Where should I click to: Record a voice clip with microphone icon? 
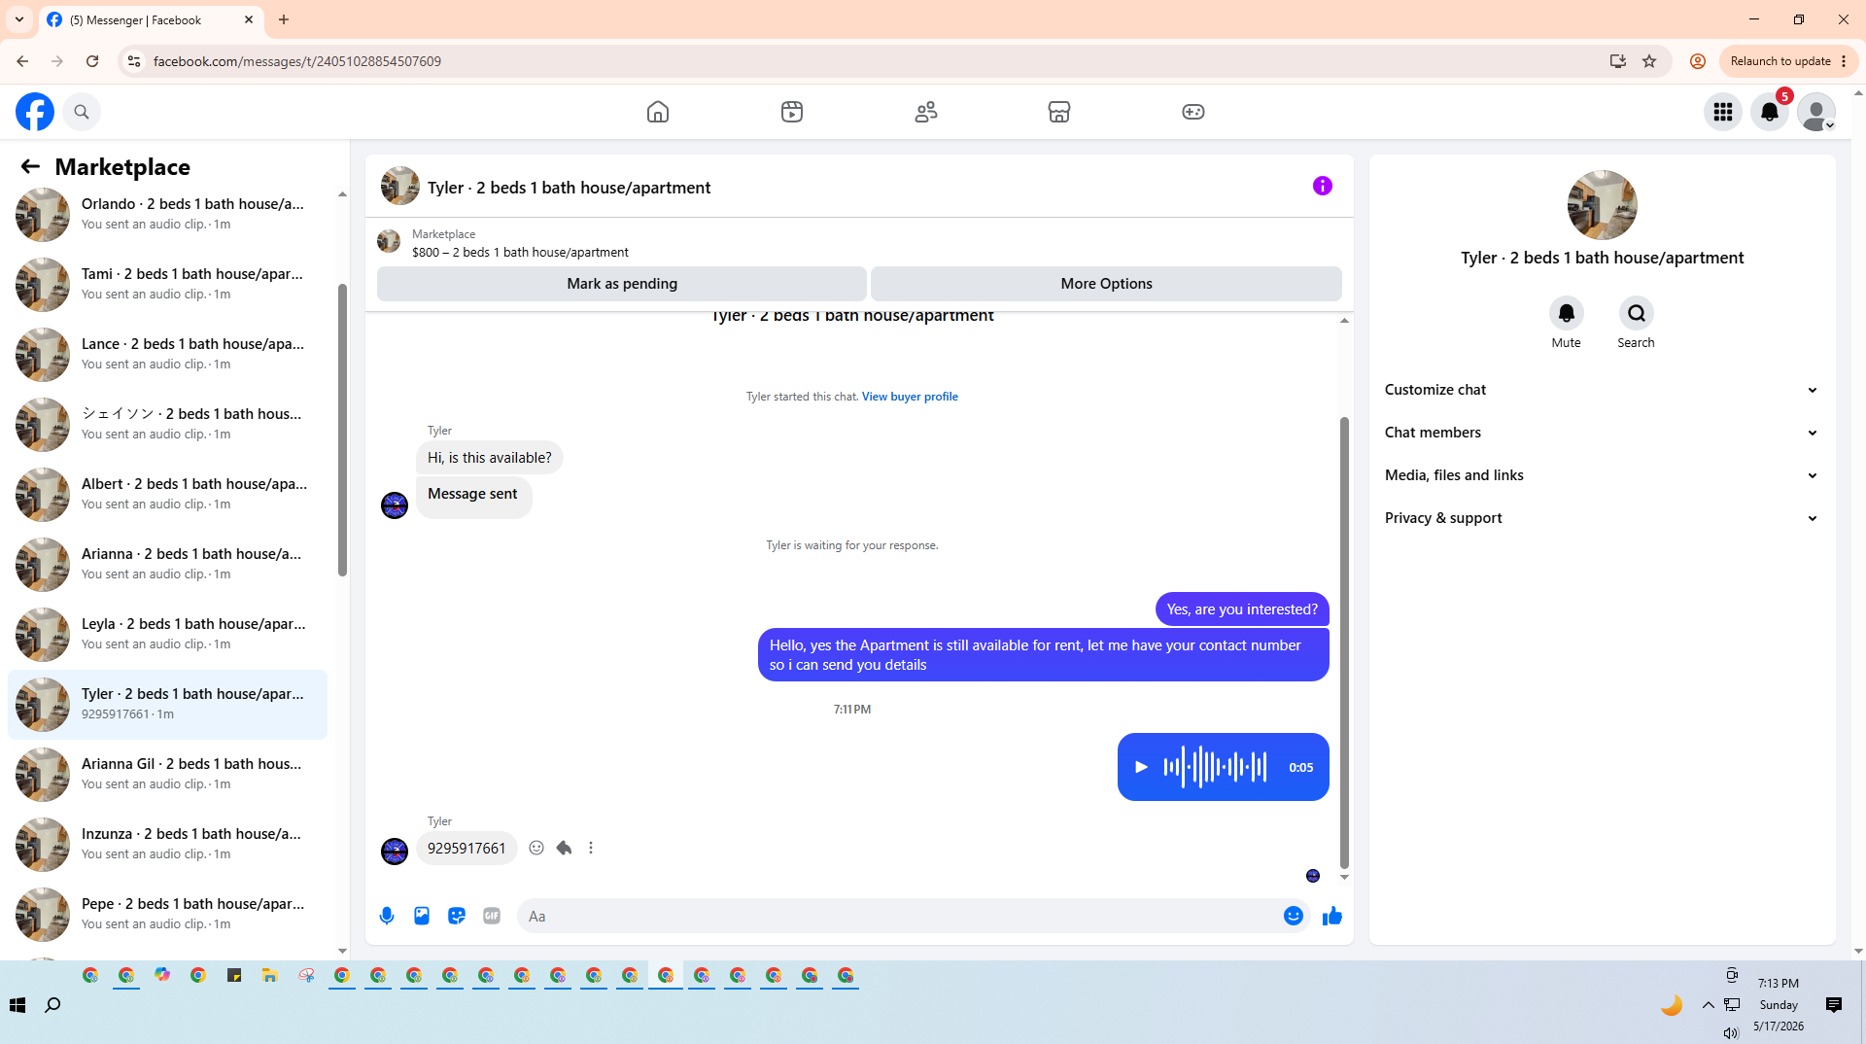click(387, 916)
